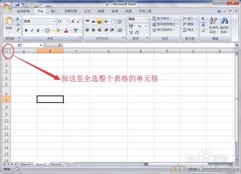Viewport: 241px width, 174px height.
Task: Switch to 插入 ribbon tab
Action: point(54,11)
